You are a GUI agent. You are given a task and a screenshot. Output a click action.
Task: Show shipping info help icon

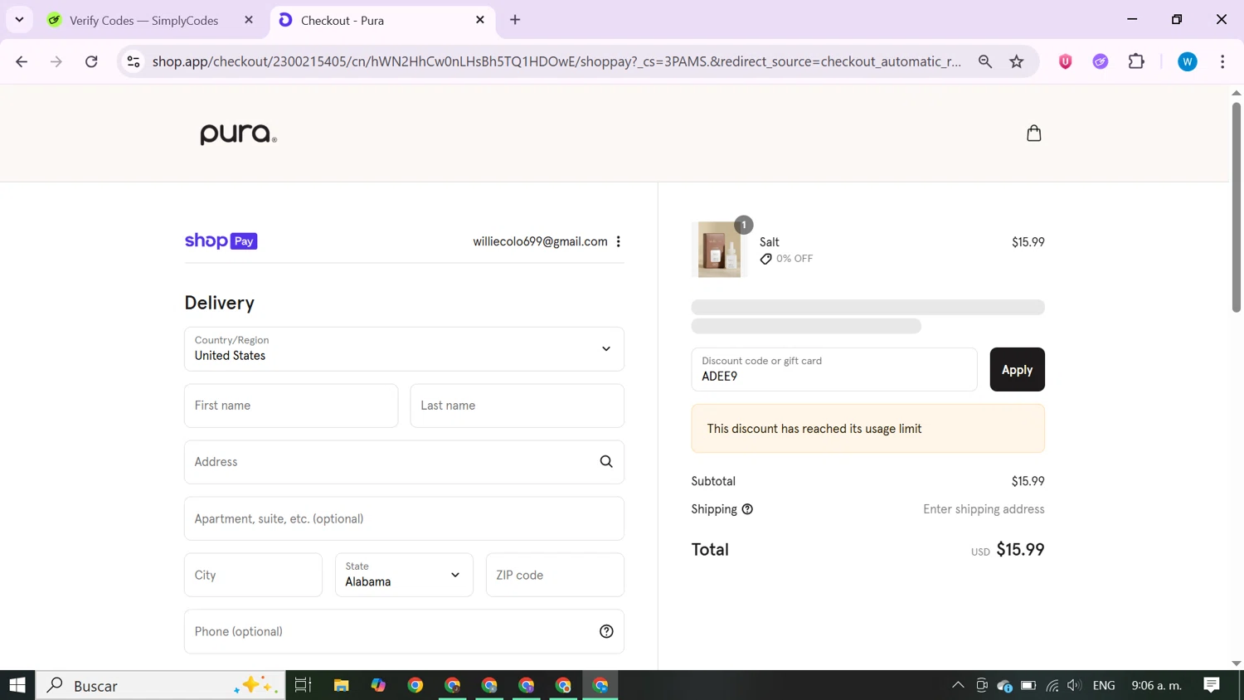[747, 509]
